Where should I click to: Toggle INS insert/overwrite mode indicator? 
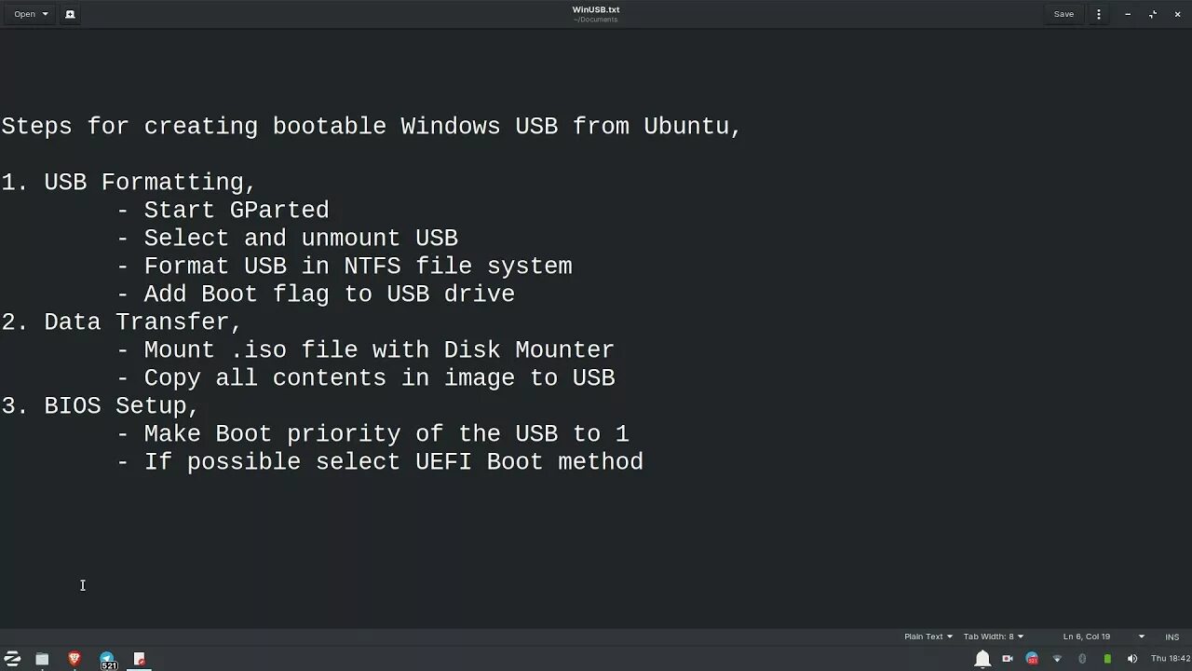1172,637
